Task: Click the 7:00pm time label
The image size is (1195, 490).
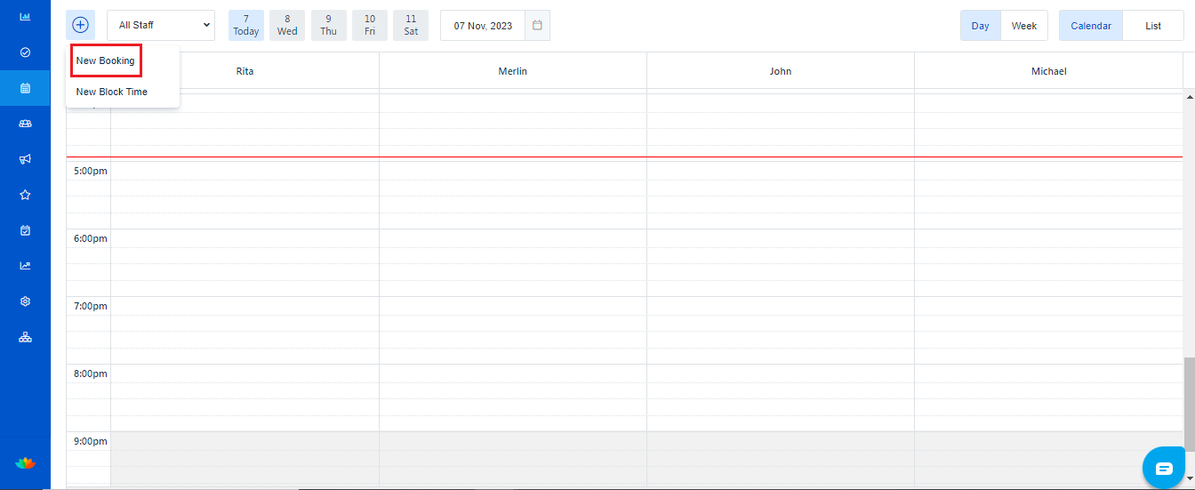Action: pyautogui.click(x=91, y=306)
